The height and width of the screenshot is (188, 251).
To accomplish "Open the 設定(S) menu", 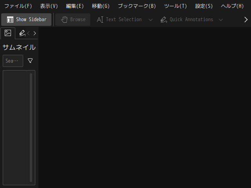I will [204, 6].
